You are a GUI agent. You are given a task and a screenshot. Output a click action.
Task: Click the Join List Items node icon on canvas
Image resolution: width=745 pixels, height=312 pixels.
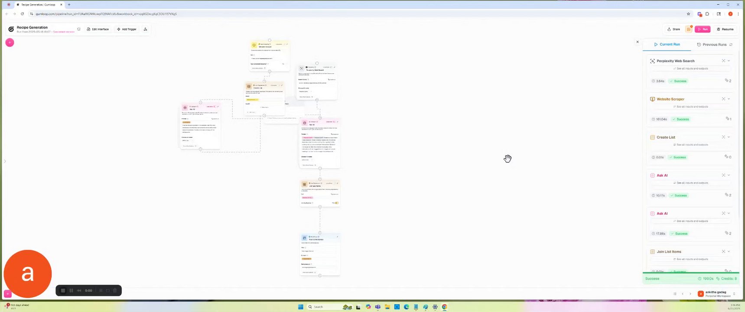pyautogui.click(x=304, y=184)
